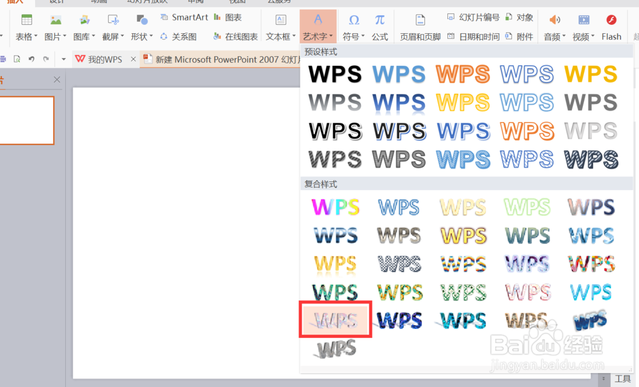
Task: Click the 关系图 (Relationship diagram) button
Action: click(x=178, y=36)
